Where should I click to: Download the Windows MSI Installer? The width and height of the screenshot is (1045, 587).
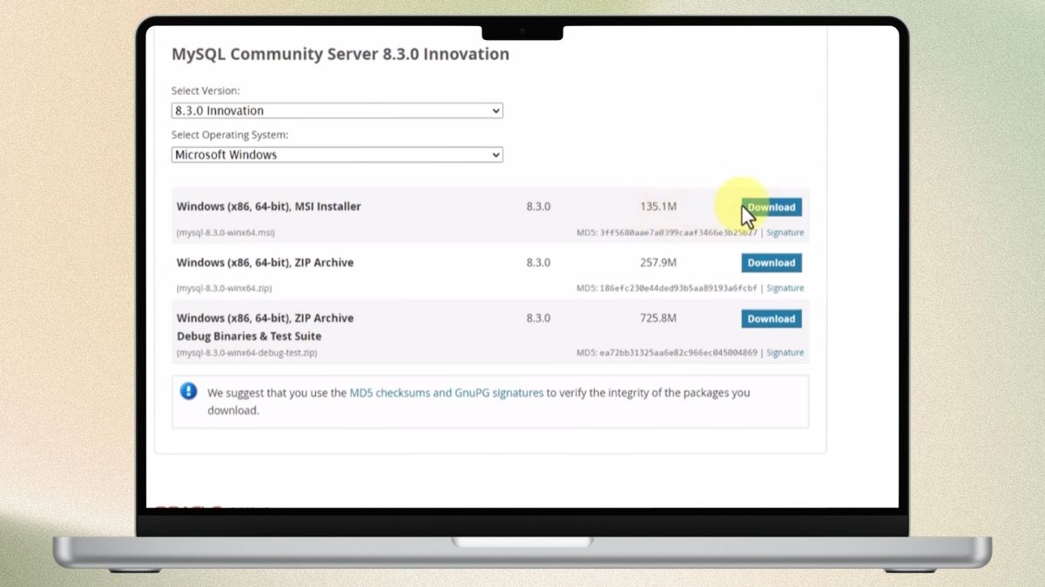[772, 207]
